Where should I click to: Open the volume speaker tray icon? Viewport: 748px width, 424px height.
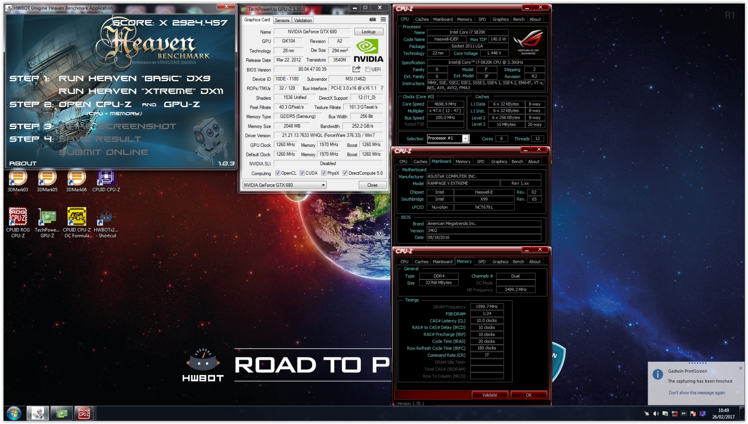(x=656, y=413)
